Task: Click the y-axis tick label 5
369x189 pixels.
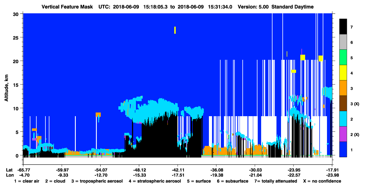Action: [18, 132]
